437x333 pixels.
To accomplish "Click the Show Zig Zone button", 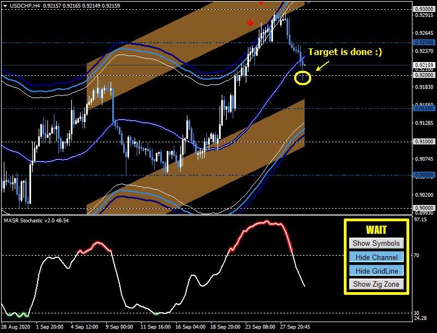I will tap(376, 284).
